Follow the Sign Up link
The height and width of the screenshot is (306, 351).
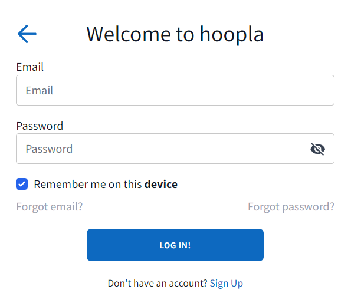(x=227, y=284)
